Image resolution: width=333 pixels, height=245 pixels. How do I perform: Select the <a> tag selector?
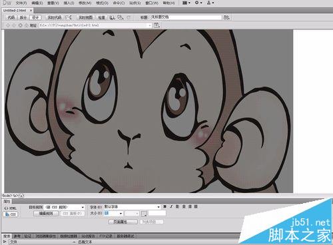[21, 196]
